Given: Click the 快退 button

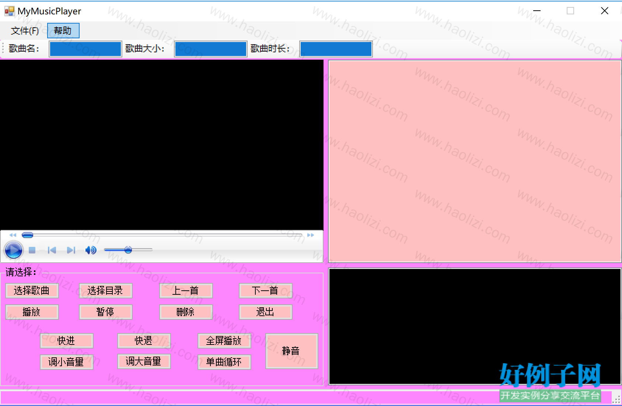Looking at the screenshot, I should coord(144,340).
